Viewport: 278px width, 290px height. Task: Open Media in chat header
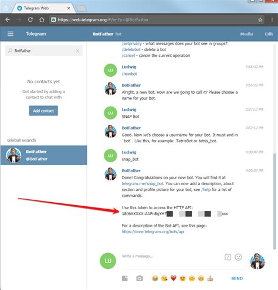pyautogui.click(x=246, y=34)
